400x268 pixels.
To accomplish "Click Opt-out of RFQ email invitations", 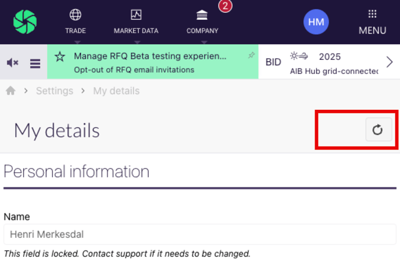I will tap(134, 70).
